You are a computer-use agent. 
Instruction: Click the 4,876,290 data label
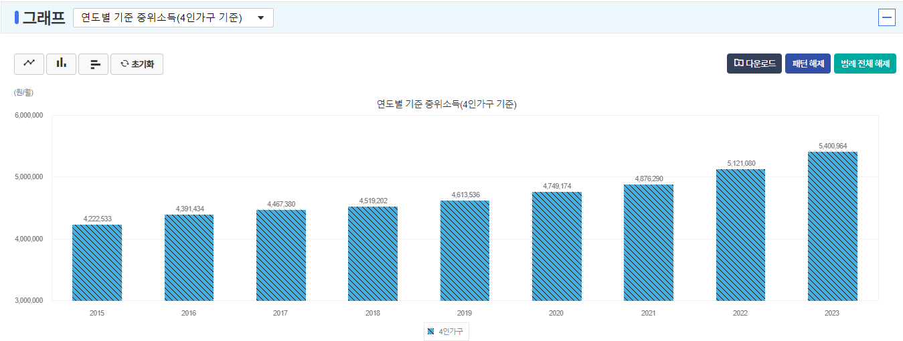point(649,179)
